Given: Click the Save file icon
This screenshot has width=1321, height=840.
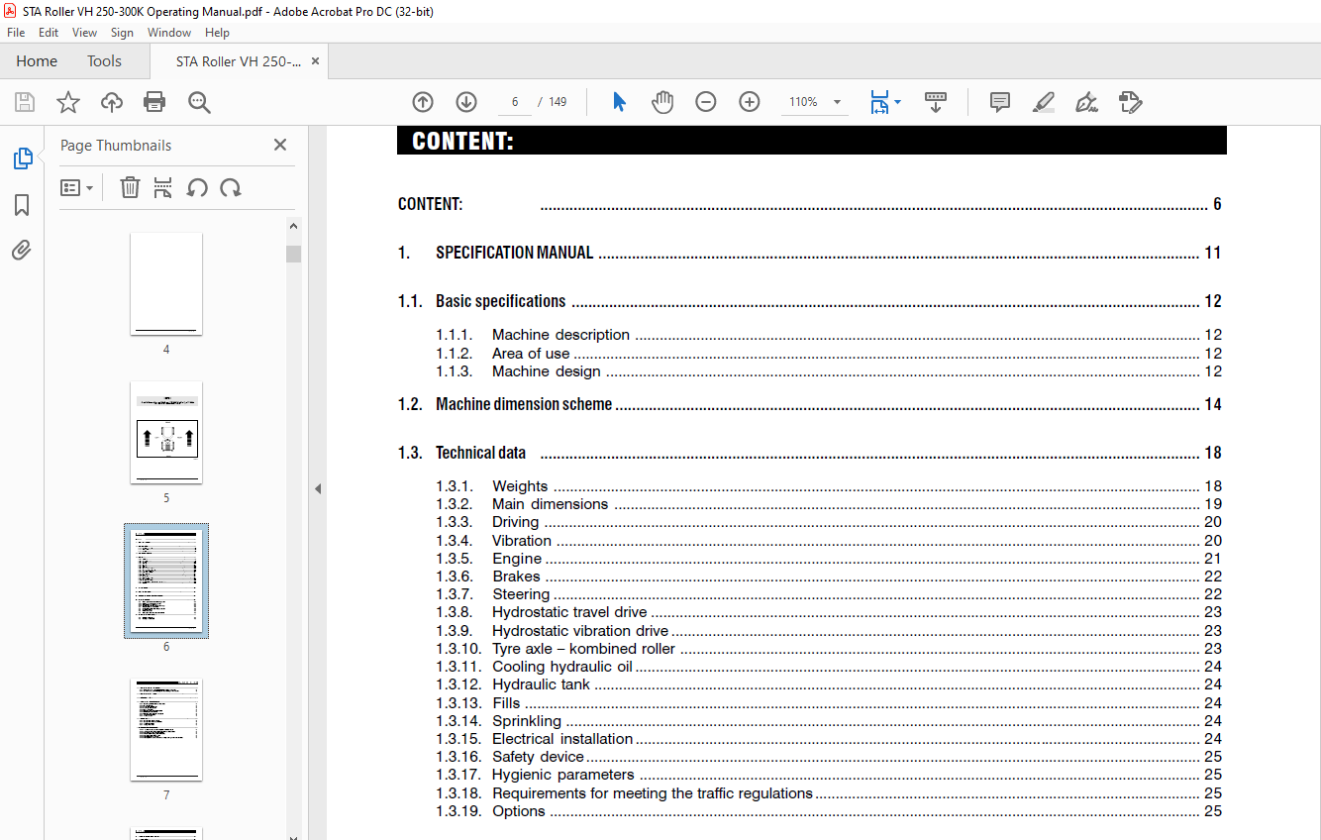Looking at the screenshot, I should [x=25, y=102].
